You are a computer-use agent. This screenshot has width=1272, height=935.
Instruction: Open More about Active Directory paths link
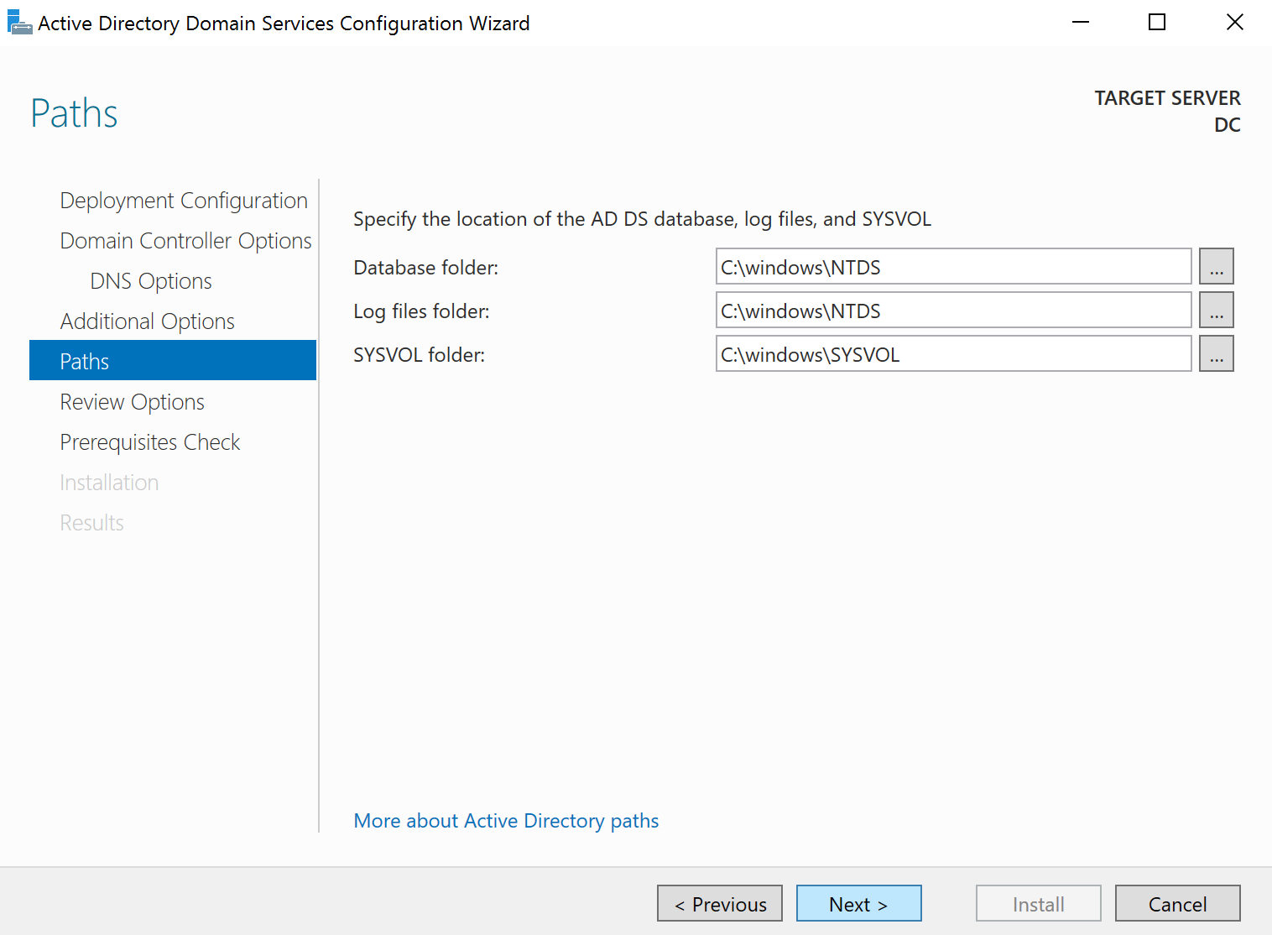pos(505,820)
